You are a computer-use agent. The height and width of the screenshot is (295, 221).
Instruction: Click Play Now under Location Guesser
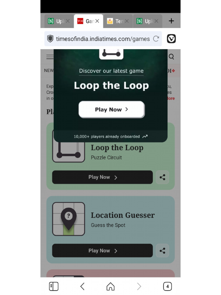coord(102,251)
